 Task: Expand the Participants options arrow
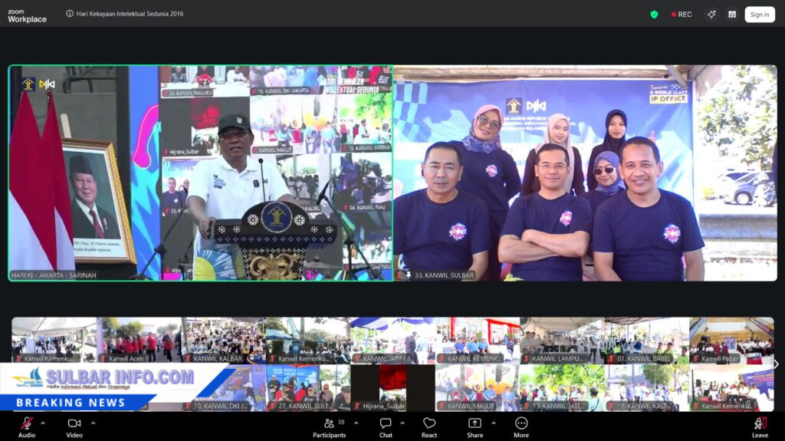pyautogui.click(x=356, y=423)
